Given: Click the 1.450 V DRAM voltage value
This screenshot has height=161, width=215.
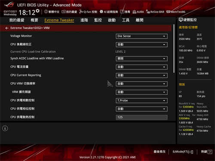Looking at the screenshot, I should coord(183,73).
